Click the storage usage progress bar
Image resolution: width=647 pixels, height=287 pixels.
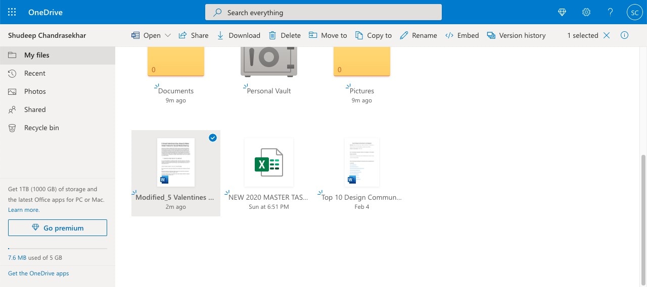point(58,249)
